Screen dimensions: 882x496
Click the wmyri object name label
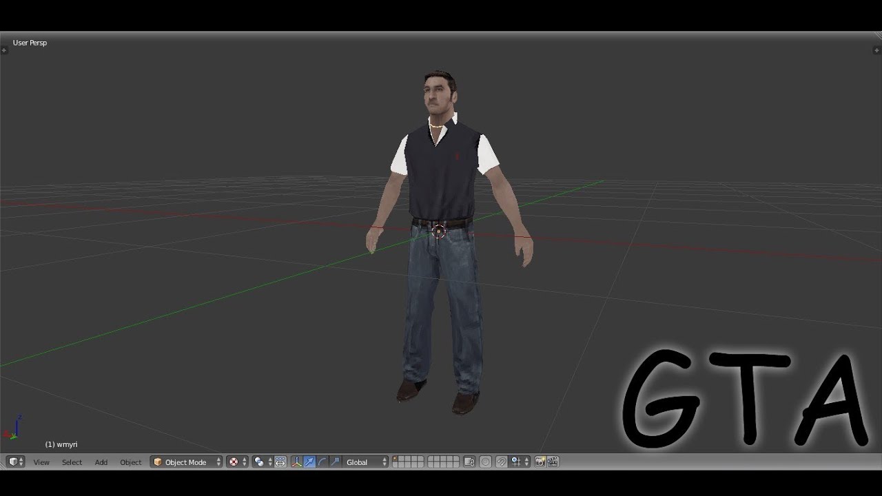61,444
